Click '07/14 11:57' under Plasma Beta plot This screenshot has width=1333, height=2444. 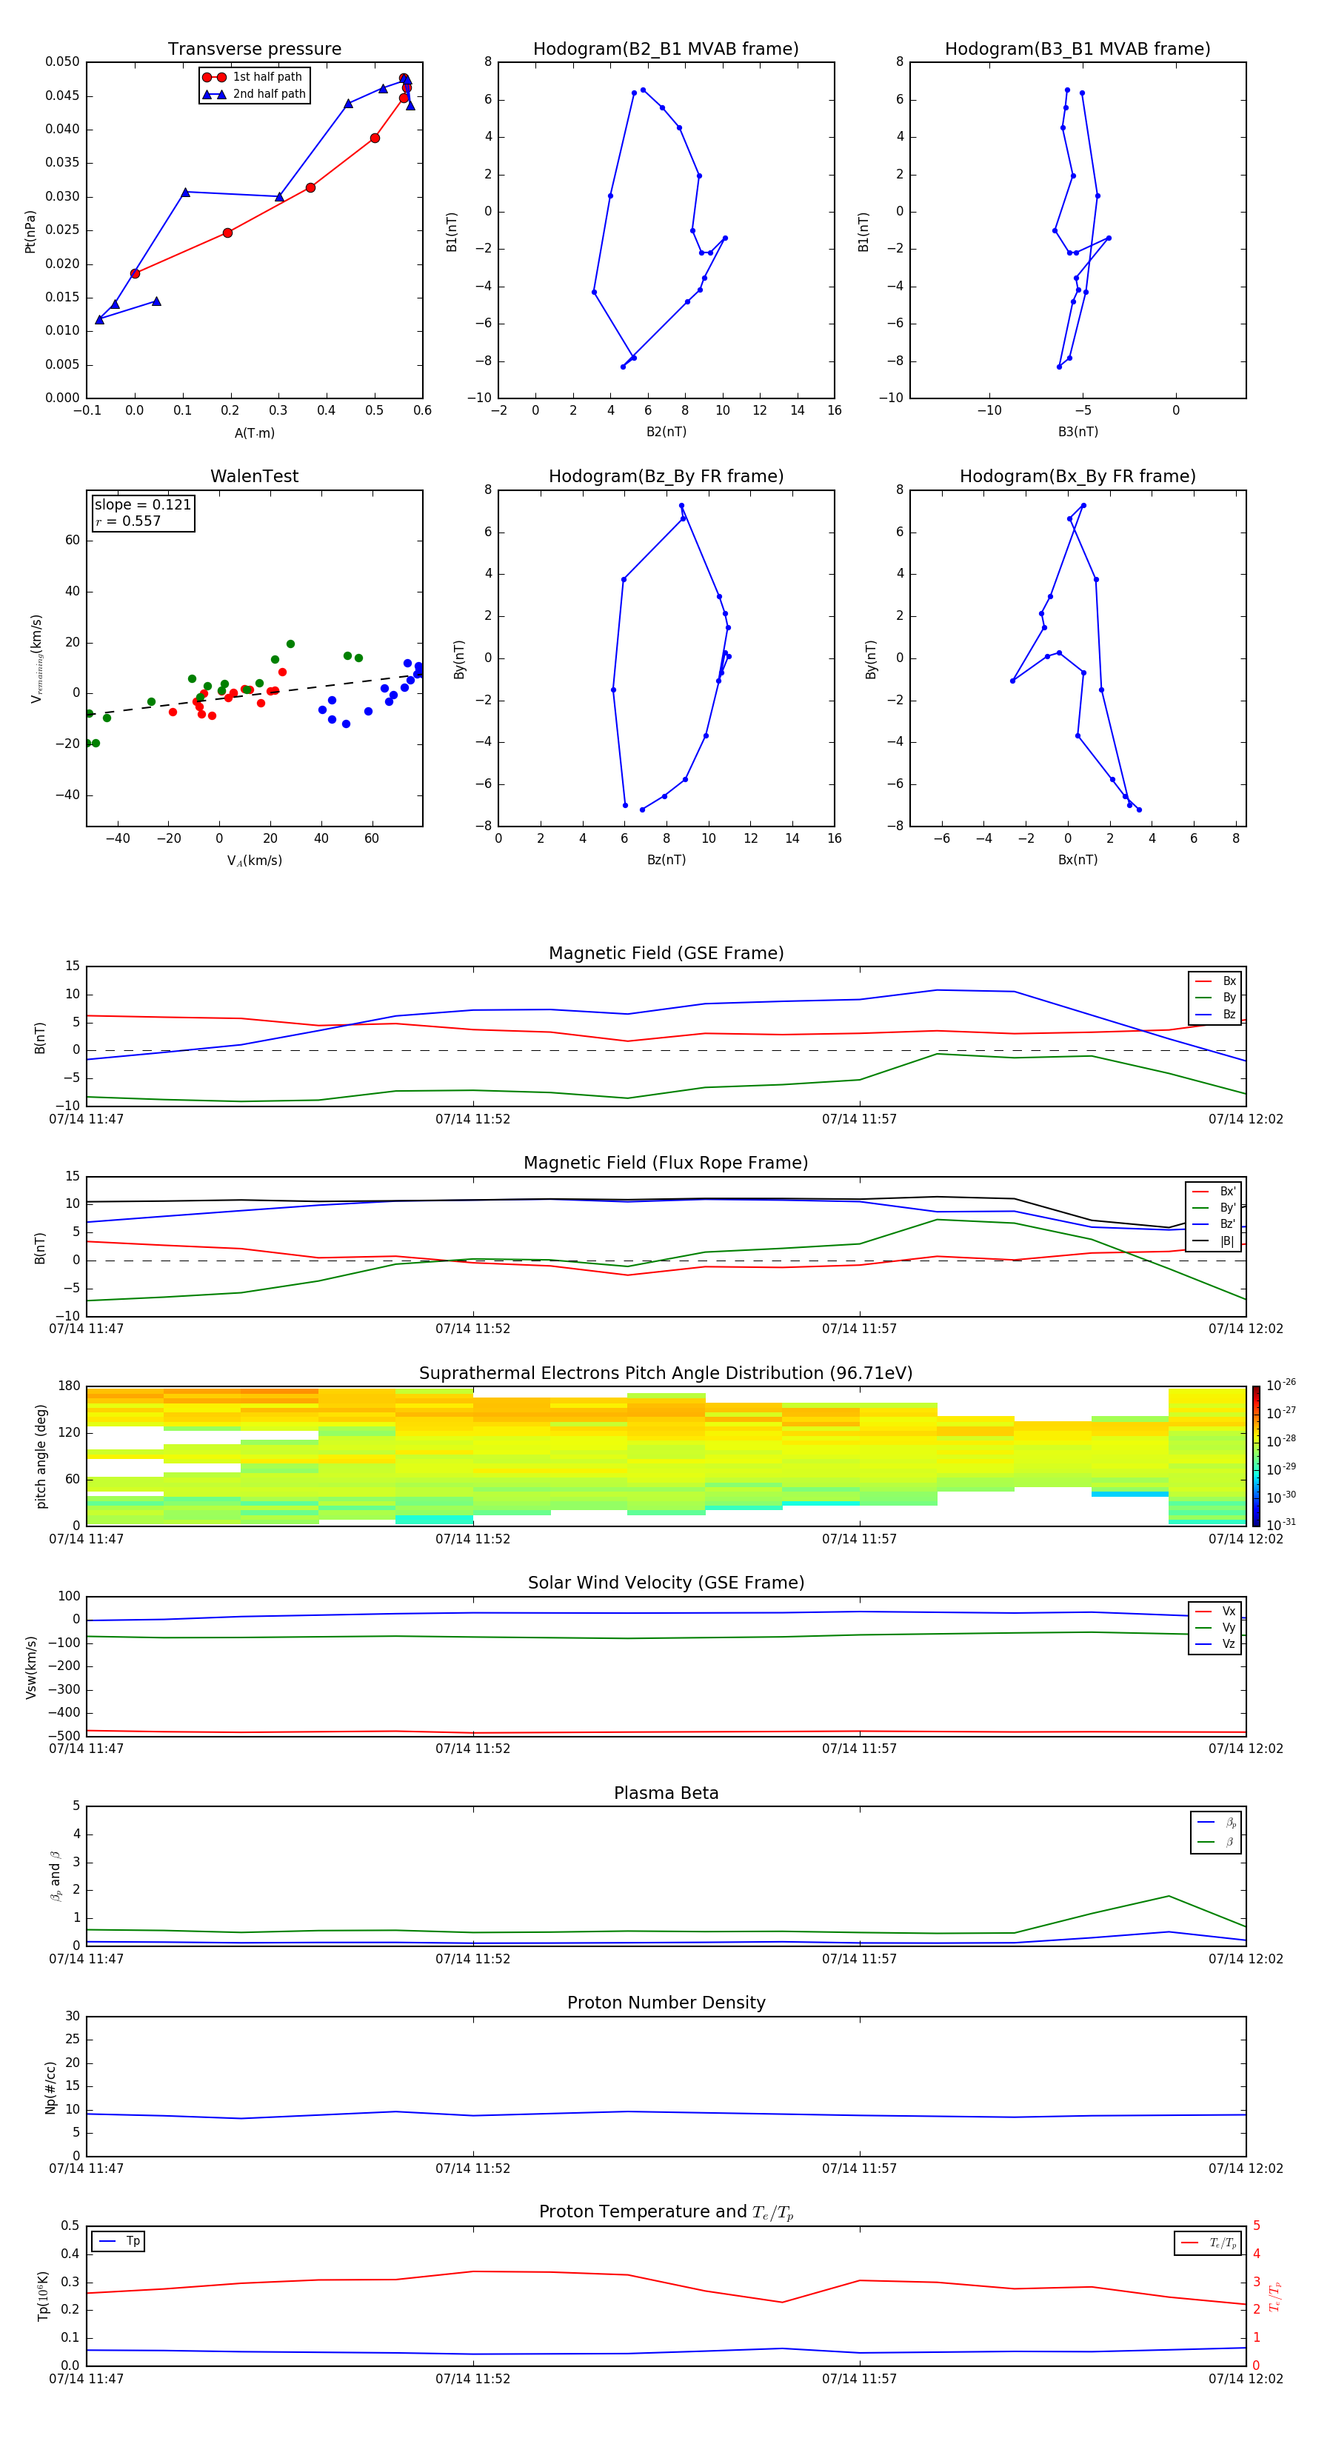click(x=858, y=1958)
